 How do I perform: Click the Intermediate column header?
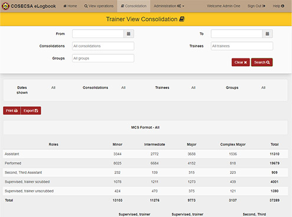pyautogui.click(x=155, y=144)
